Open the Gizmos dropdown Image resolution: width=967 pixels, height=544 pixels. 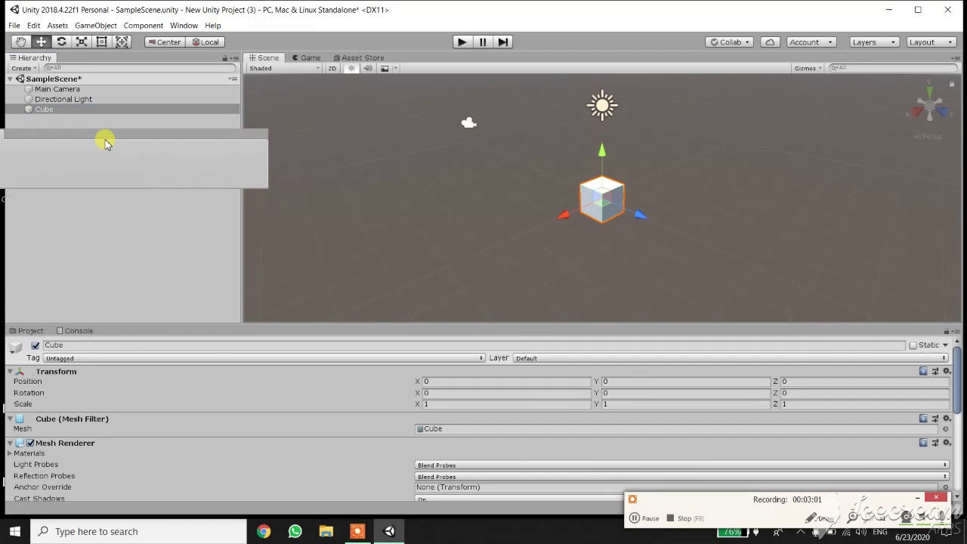coord(808,68)
